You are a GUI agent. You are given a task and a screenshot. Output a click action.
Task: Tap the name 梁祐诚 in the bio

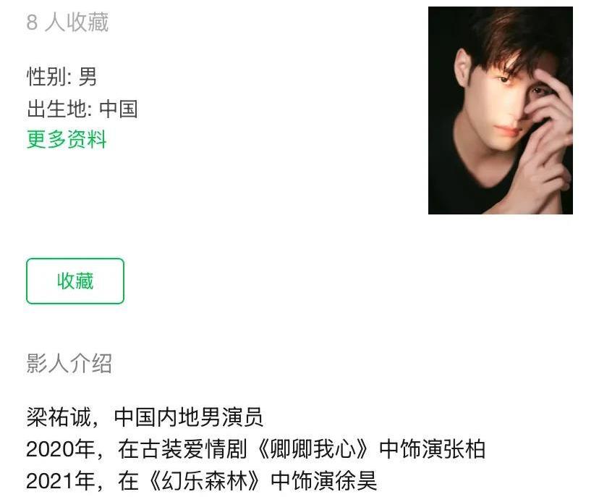click(x=59, y=417)
